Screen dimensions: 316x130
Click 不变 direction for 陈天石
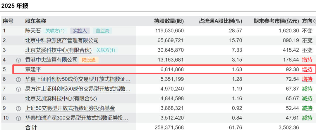(307, 31)
